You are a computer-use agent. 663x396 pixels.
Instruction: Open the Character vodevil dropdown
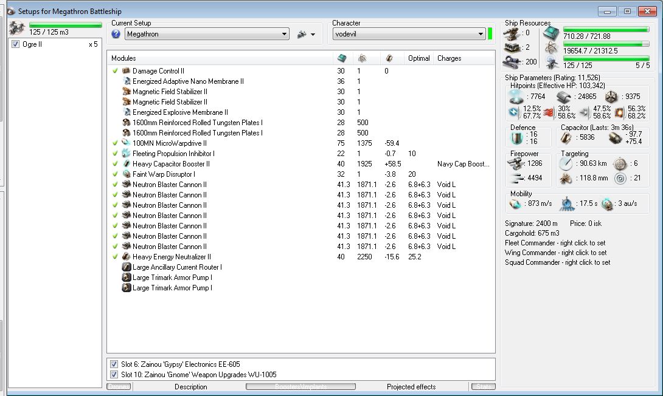point(409,34)
